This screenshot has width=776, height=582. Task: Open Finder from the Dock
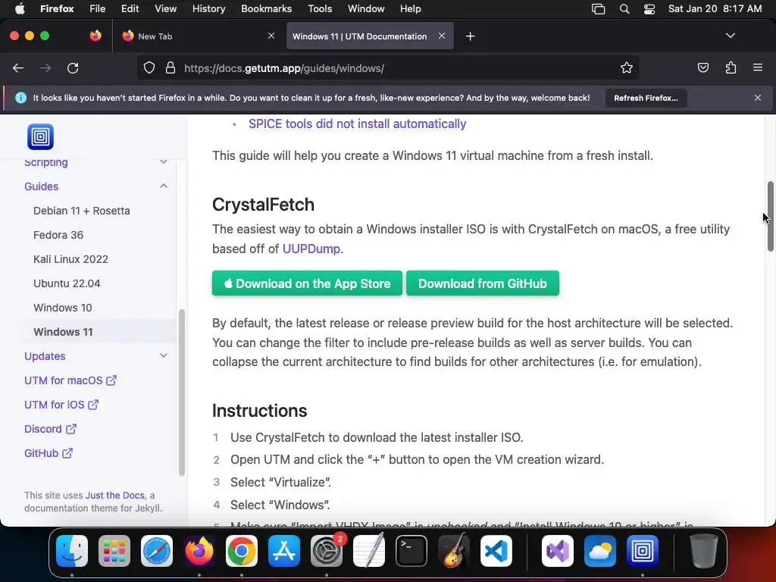click(x=72, y=551)
